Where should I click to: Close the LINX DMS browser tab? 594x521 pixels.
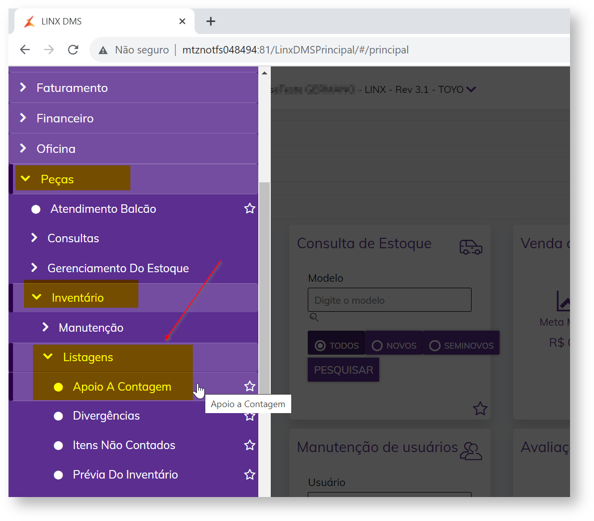182,21
